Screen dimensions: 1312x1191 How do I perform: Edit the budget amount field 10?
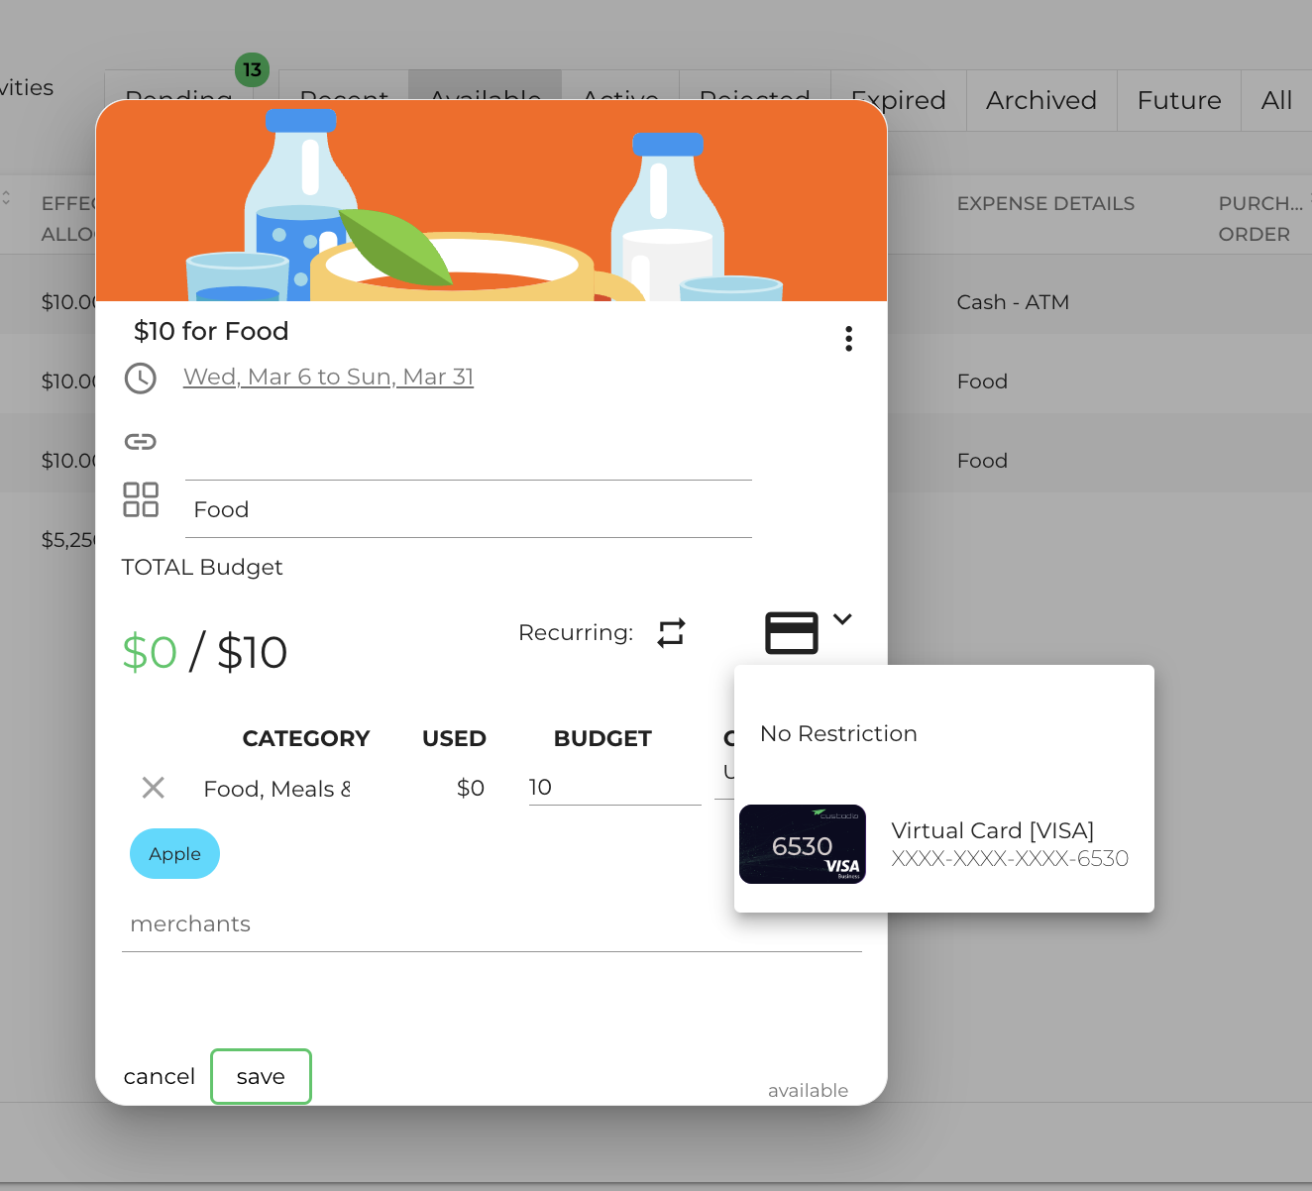615,787
